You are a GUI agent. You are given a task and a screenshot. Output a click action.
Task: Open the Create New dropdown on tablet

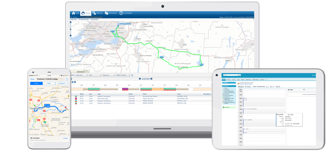coord(229,83)
